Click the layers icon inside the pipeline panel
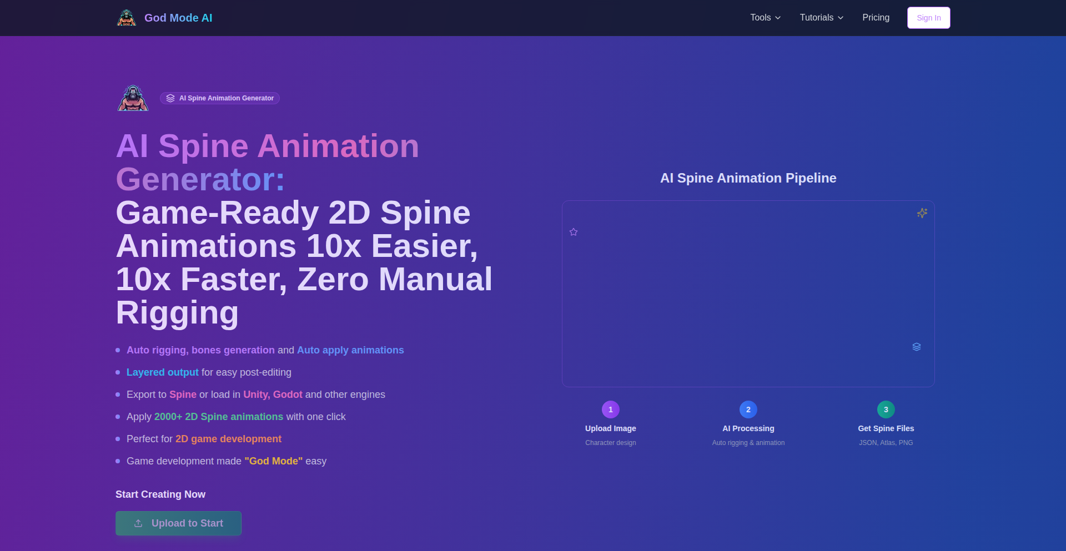 [x=916, y=347]
